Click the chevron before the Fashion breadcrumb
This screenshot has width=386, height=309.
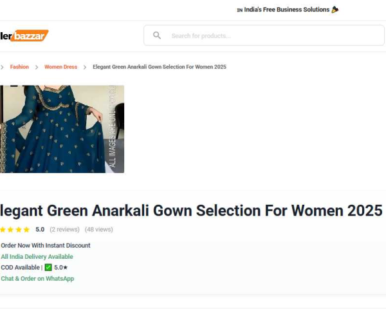point(2,67)
